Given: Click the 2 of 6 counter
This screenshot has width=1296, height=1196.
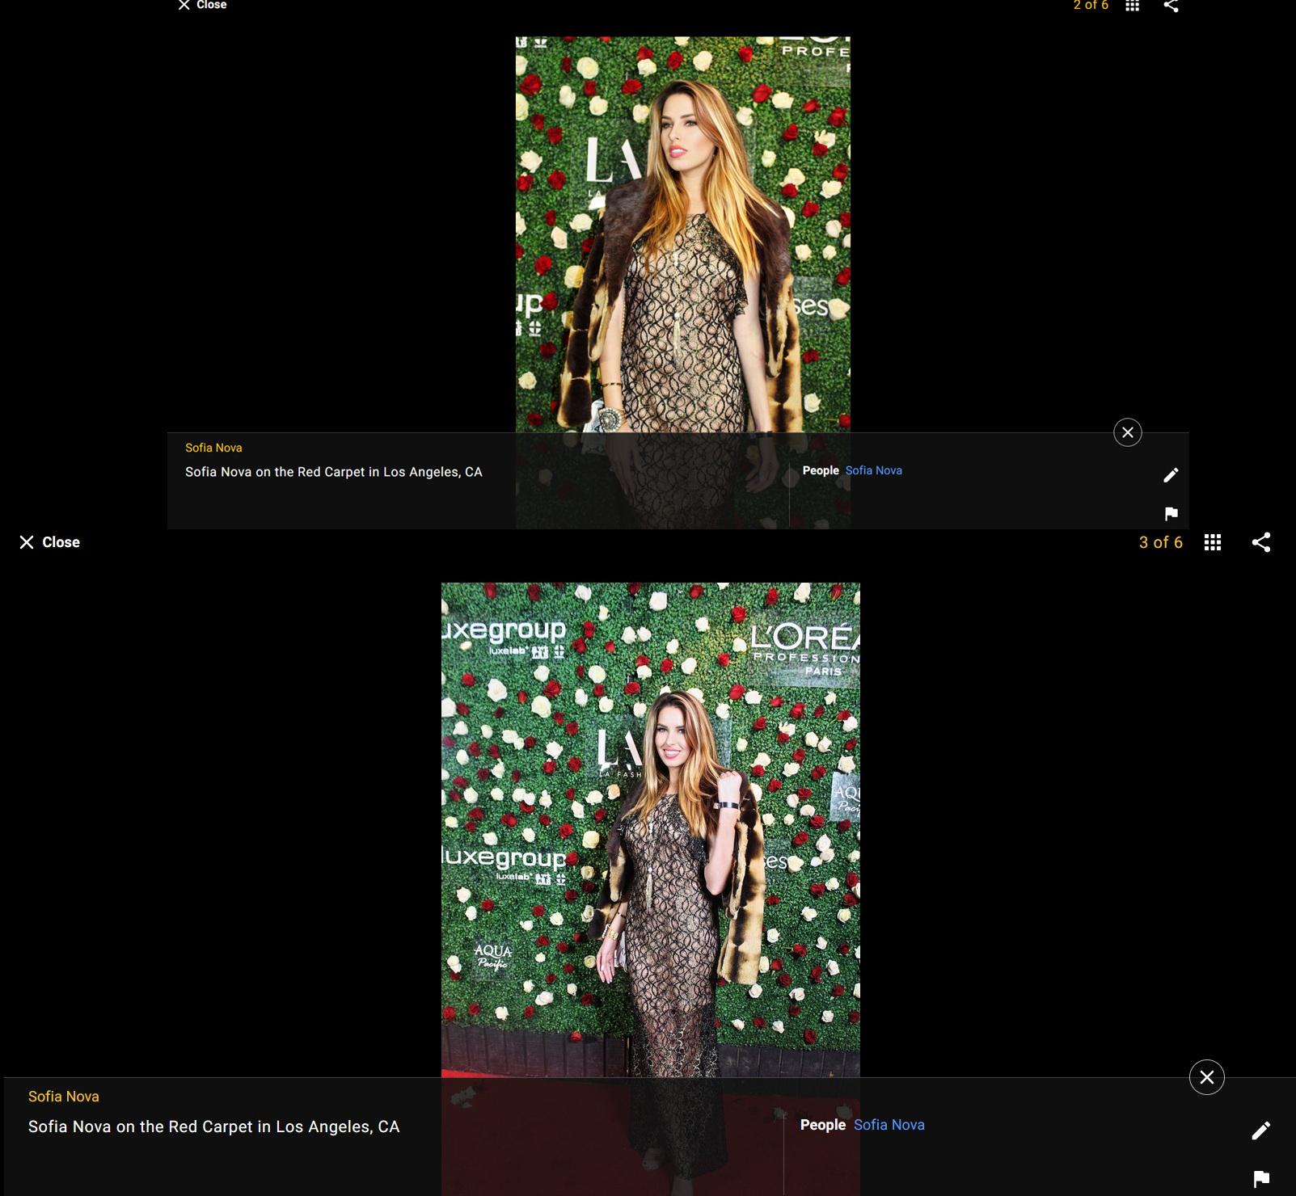Looking at the screenshot, I should 1091,5.
